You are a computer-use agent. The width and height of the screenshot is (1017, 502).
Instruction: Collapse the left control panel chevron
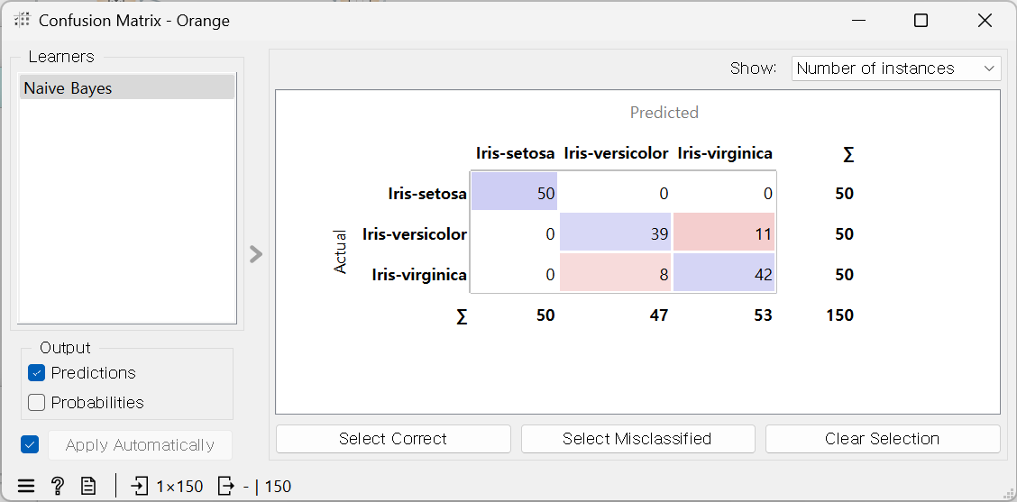pyautogui.click(x=256, y=254)
